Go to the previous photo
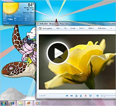116x106 pixels. [67, 96]
